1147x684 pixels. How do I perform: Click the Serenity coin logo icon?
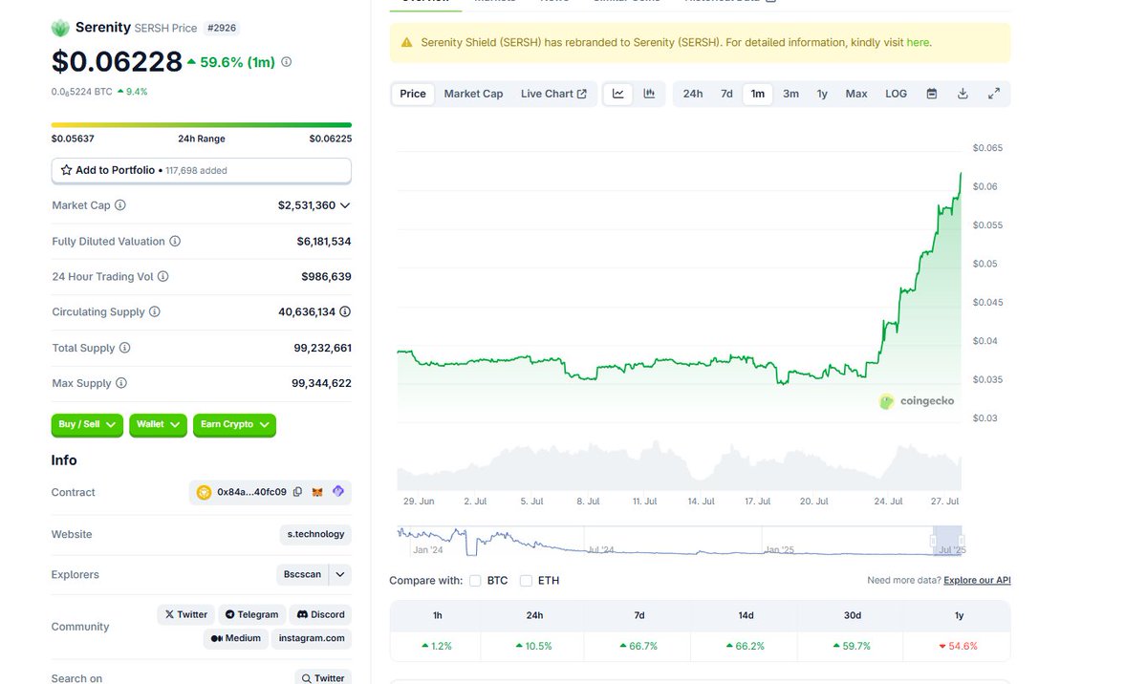[60, 28]
